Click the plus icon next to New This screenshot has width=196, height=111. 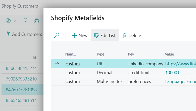pyautogui.click(x=74, y=36)
